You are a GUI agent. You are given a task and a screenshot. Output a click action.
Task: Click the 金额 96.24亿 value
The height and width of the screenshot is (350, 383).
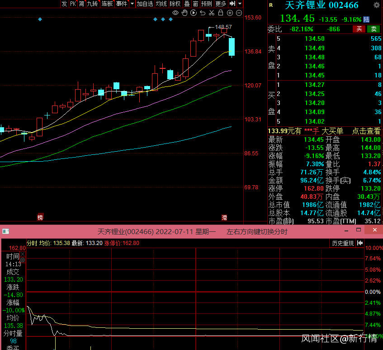click(312, 180)
